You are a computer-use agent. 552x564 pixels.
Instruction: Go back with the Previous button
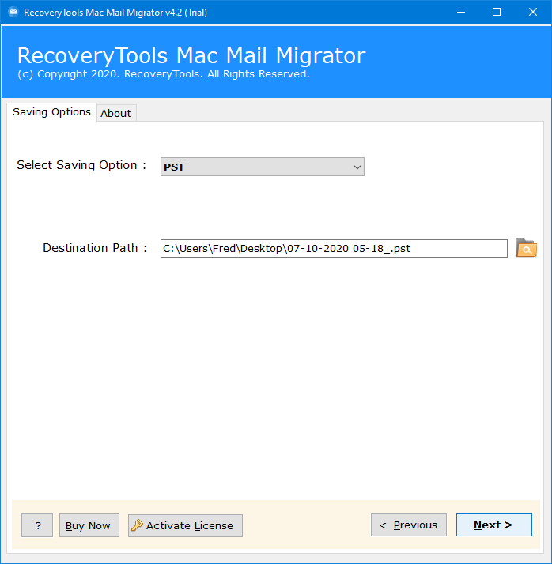click(x=409, y=525)
